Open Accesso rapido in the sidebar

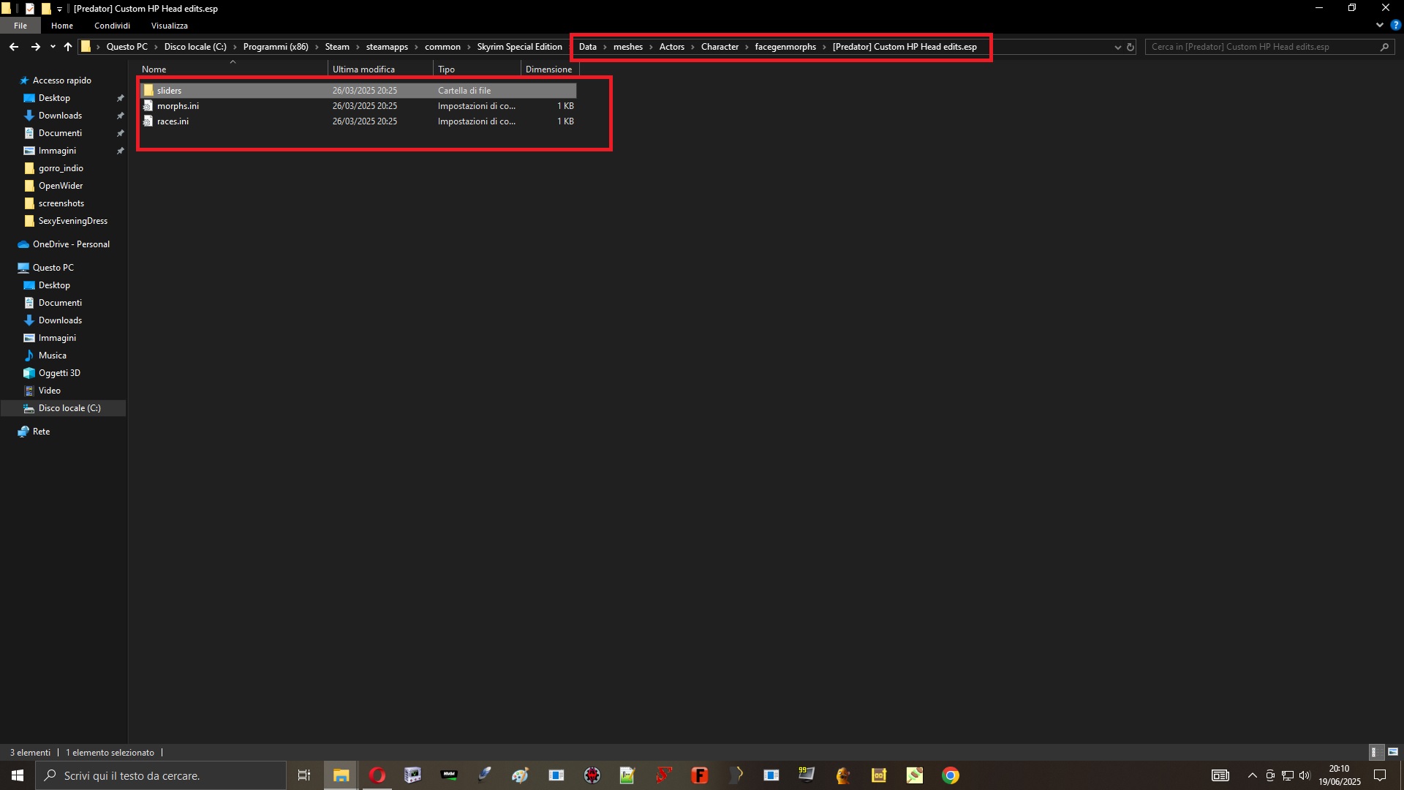pos(62,80)
